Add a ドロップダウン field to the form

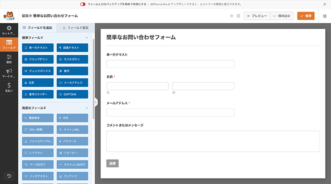38,59
